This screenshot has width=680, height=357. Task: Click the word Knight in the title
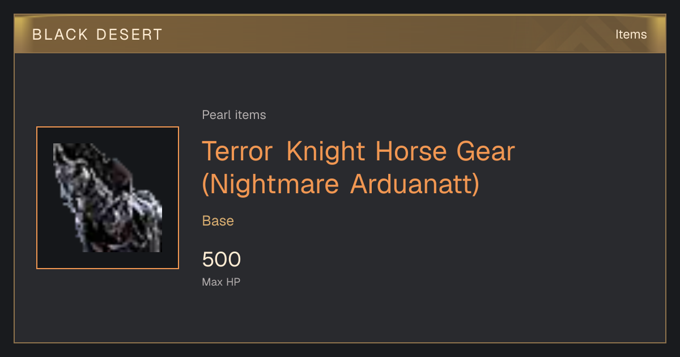point(326,152)
